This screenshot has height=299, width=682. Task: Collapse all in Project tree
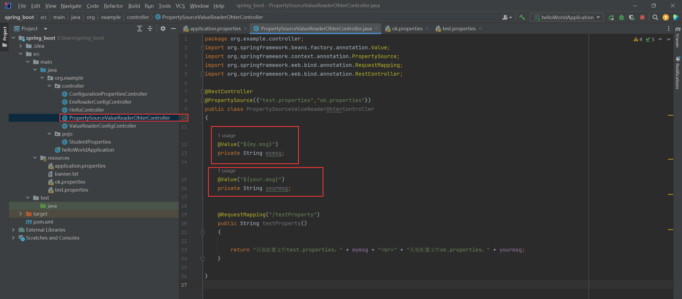tap(150, 29)
